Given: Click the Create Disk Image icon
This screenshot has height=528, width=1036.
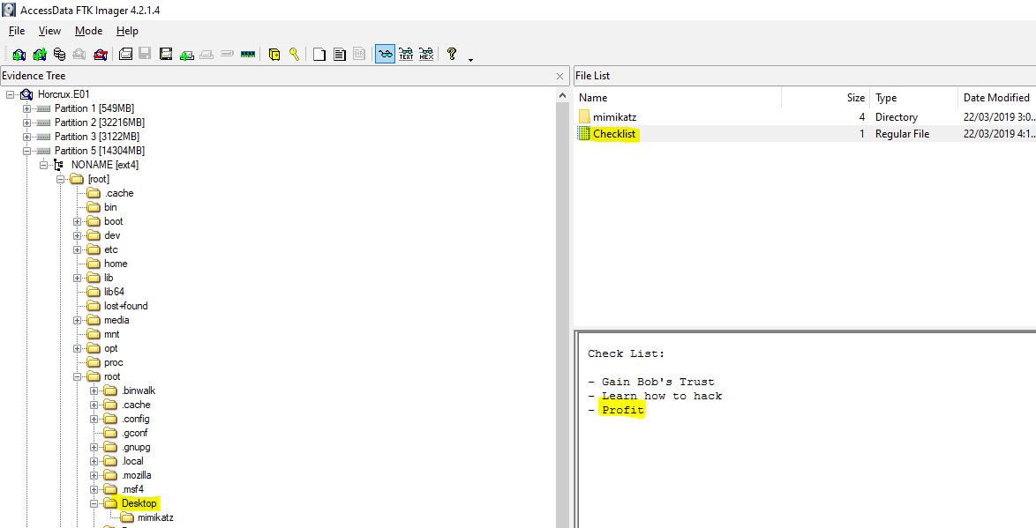Looking at the screenshot, I should (x=125, y=54).
